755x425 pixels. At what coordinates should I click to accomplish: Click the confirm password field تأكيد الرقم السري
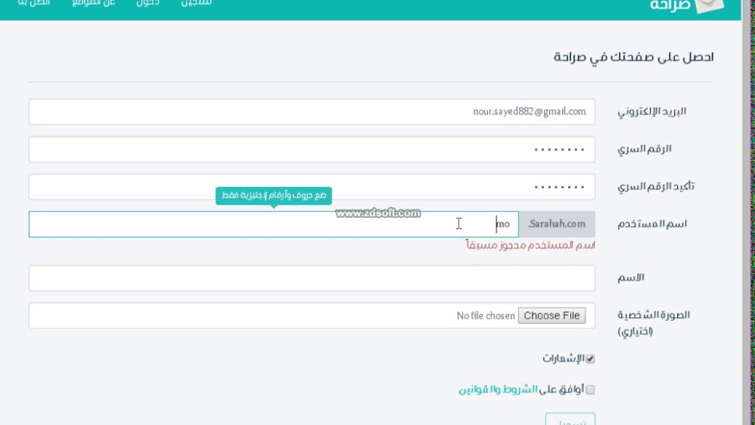coord(311,187)
